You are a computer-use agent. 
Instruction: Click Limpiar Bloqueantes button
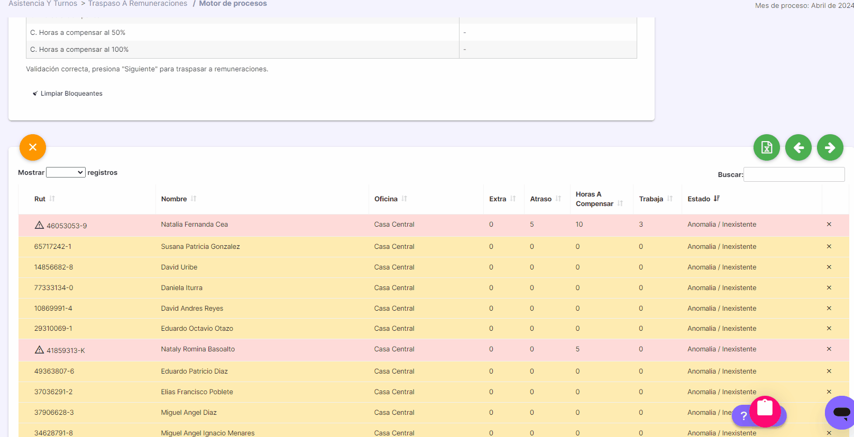click(x=68, y=94)
